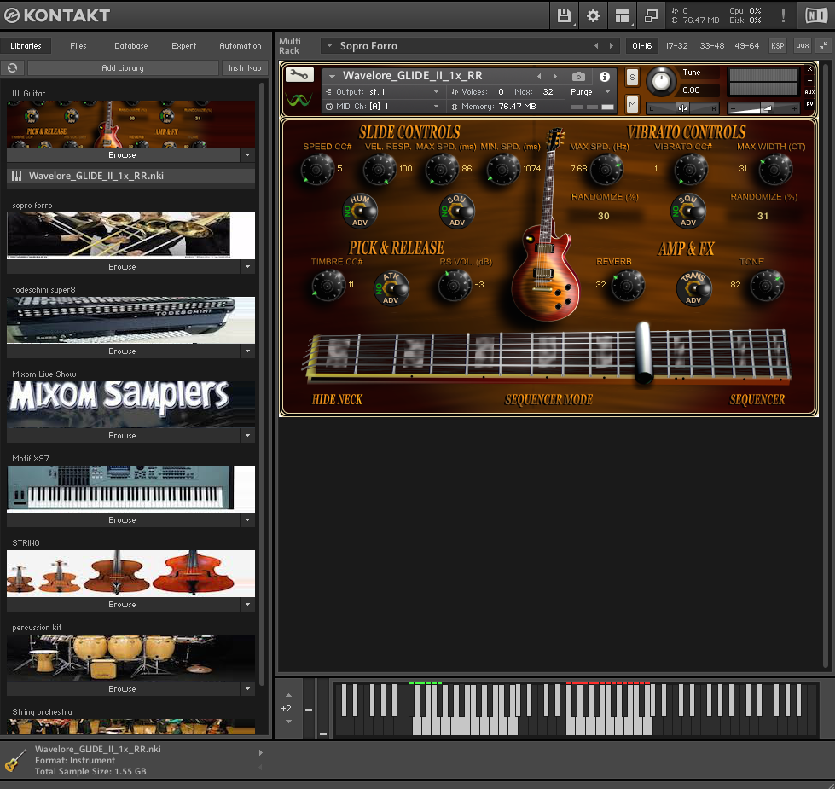Click Browse under WI Guitar library
Viewport: 835px width, 789px height.
pyautogui.click(x=123, y=155)
